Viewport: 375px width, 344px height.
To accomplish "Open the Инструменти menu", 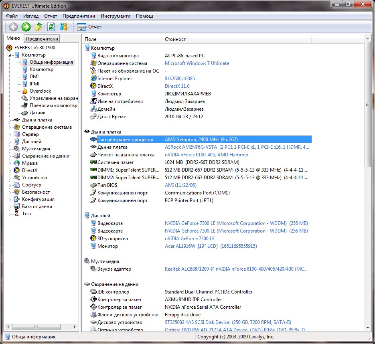I will 115,16.
